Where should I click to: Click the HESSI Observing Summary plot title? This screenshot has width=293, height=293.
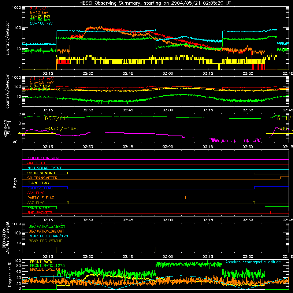click(x=155, y=3)
